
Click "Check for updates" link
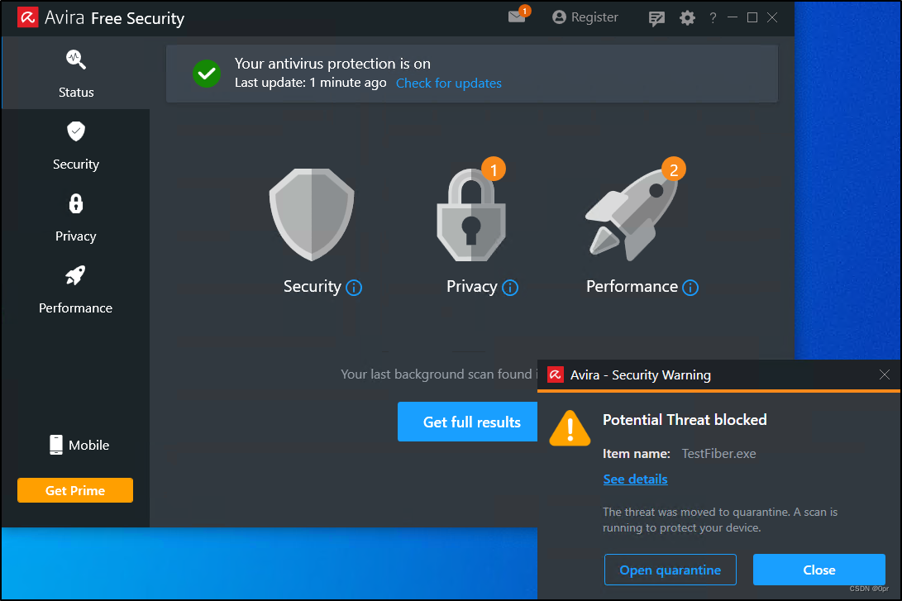point(448,83)
